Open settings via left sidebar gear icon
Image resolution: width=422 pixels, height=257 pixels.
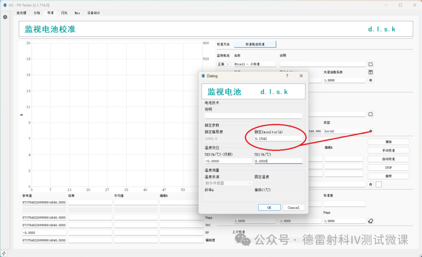pyautogui.click(x=5, y=17)
